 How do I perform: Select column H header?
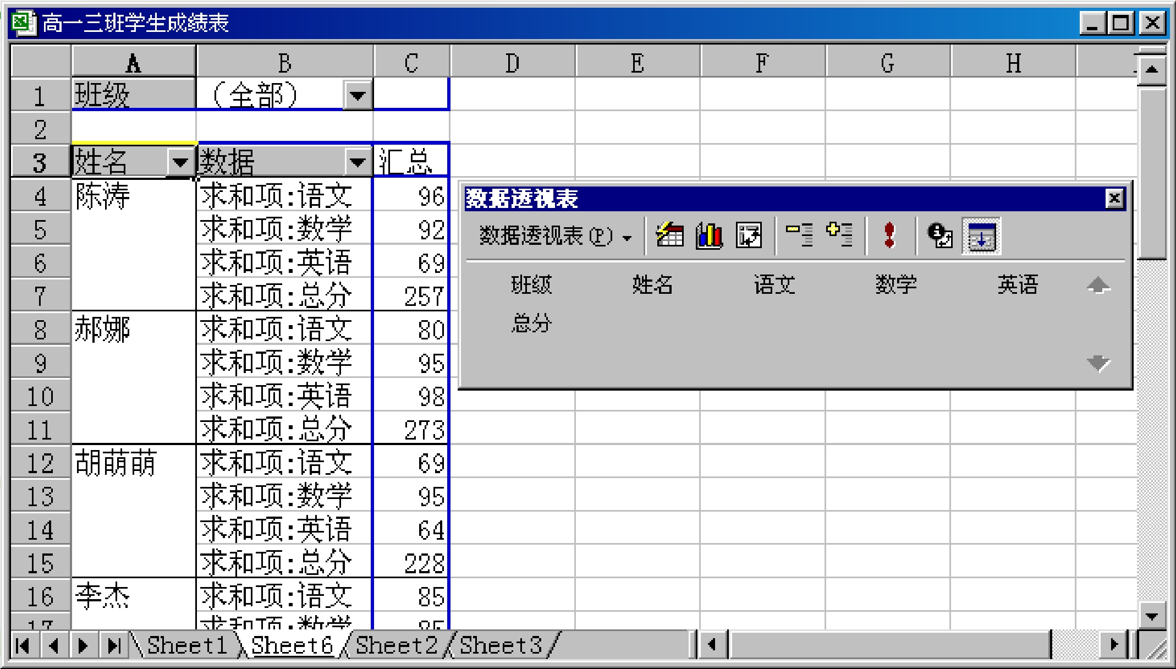[1013, 62]
